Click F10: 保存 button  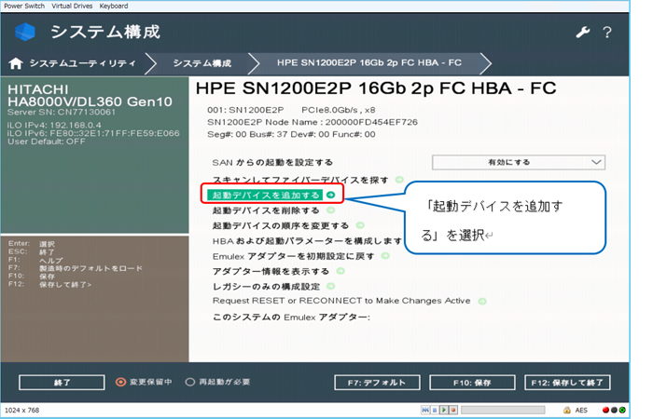click(472, 383)
